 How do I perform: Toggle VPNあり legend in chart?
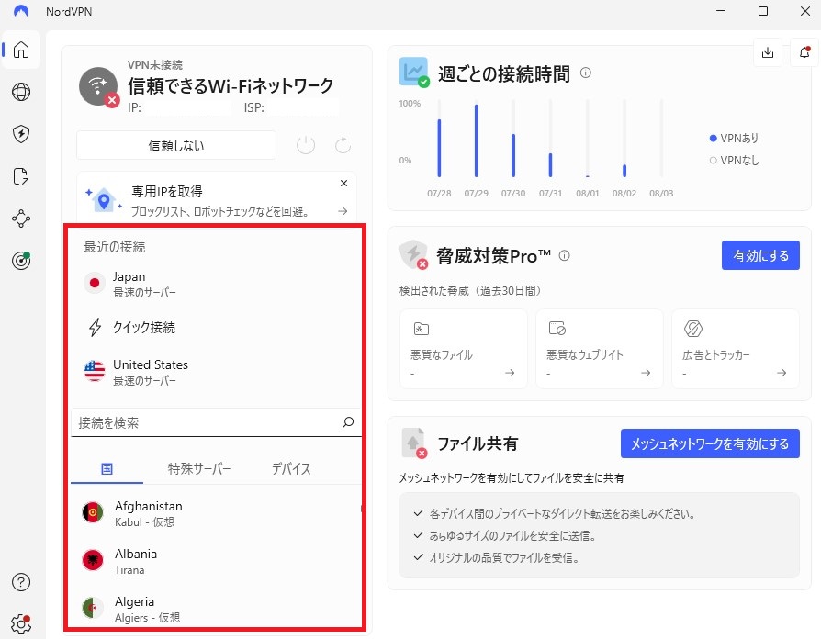pos(734,138)
